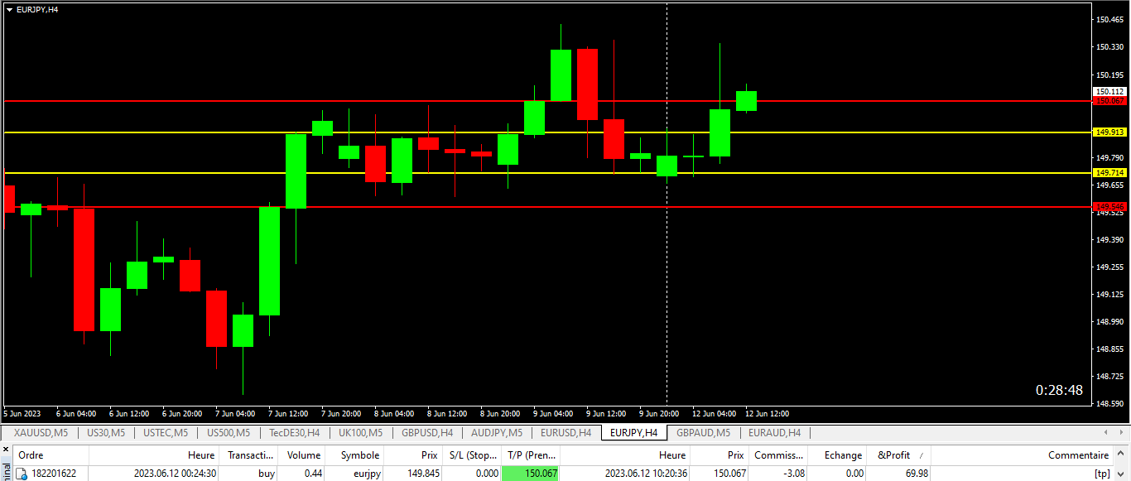Image resolution: width=1131 pixels, height=481 pixels.
Task: Open the GBPUSD,H4 chart tab
Action: tap(427, 432)
